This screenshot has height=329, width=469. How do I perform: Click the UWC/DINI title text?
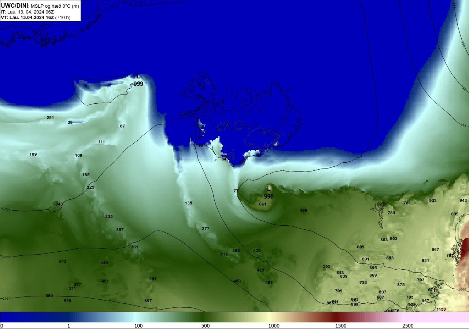coord(14,5)
